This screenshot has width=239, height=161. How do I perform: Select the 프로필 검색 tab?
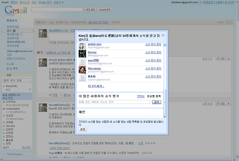(x=154, y=96)
